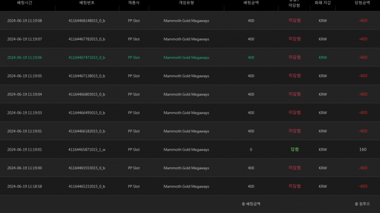
Task: Click green Mammoth Gold Megaways game name
Action: [186, 57]
